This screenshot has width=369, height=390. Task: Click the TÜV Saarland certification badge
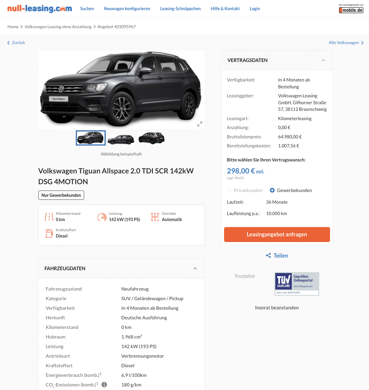coord(297,284)
